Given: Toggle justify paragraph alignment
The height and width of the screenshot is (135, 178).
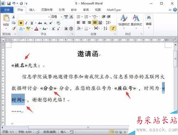Looking at the screenshot, I should click(x=95, y=23).
